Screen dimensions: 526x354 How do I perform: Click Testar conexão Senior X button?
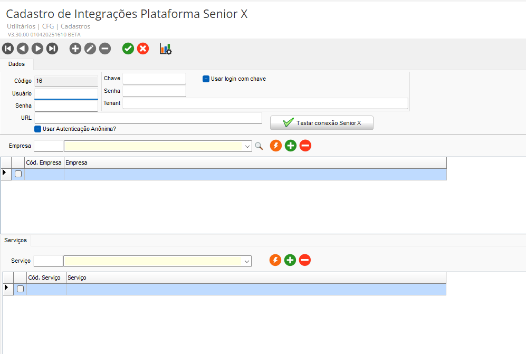coord(322,123)
